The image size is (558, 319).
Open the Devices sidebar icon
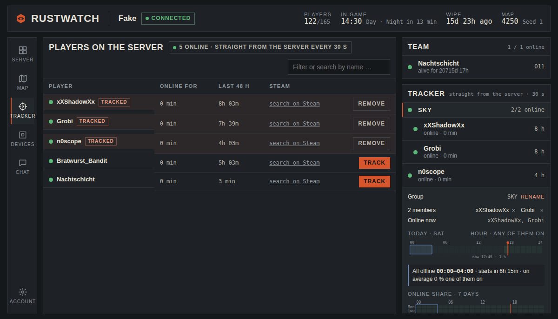tap(22, 135)
